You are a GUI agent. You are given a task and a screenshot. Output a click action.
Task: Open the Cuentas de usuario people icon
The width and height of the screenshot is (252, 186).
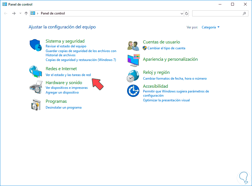pos(133,46)
